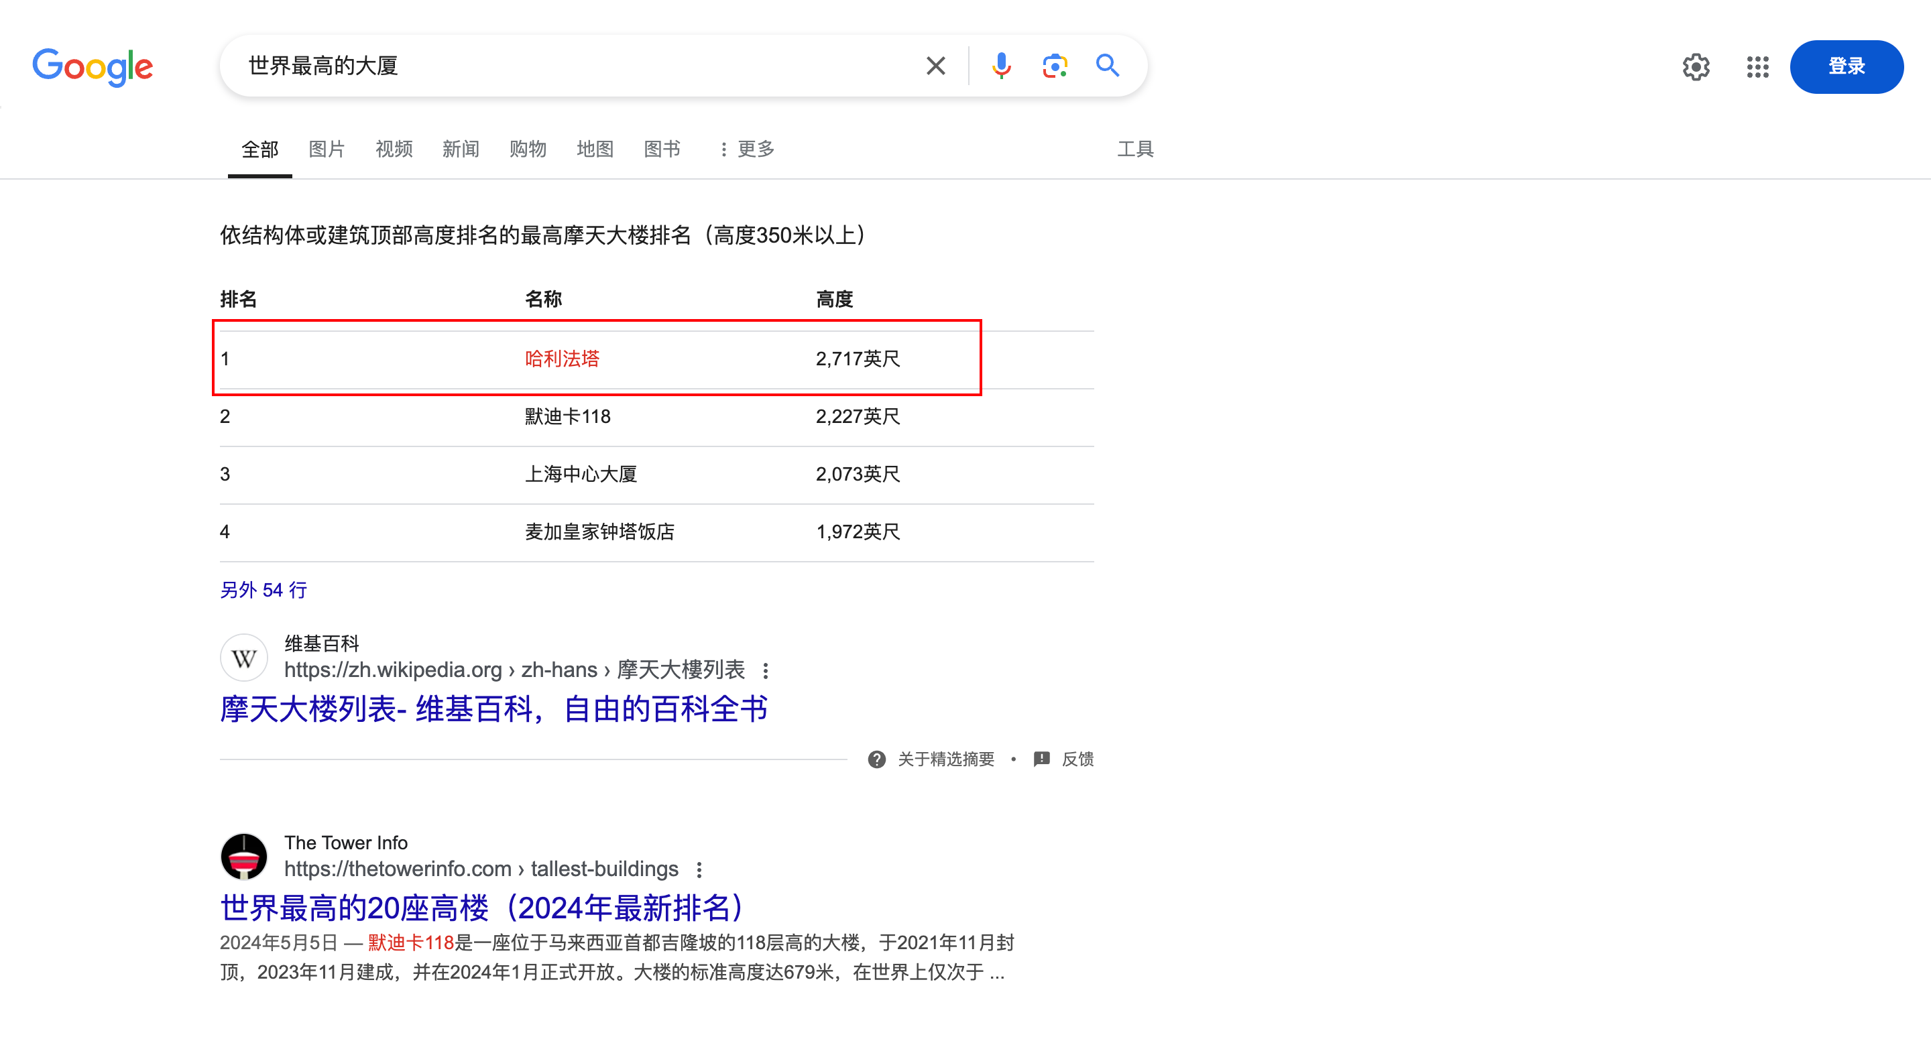Open the 摩天大楼列表- 维基百科 result link
1931x1043 pixels.
pyautogui.click(x=493, y=709)
